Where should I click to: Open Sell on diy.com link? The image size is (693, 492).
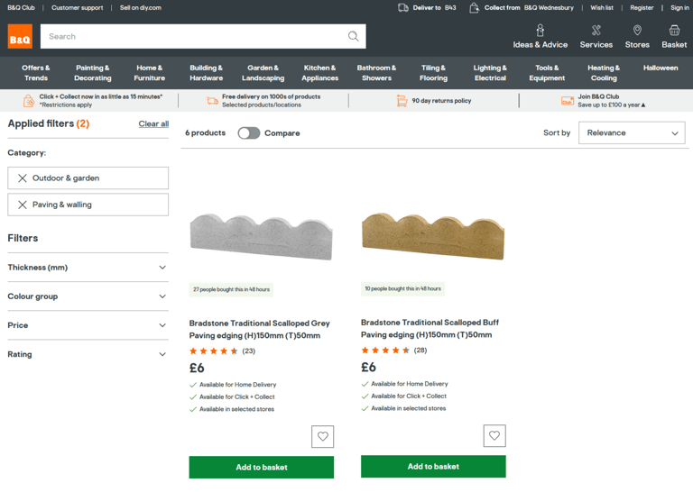[x=141, y=7]
